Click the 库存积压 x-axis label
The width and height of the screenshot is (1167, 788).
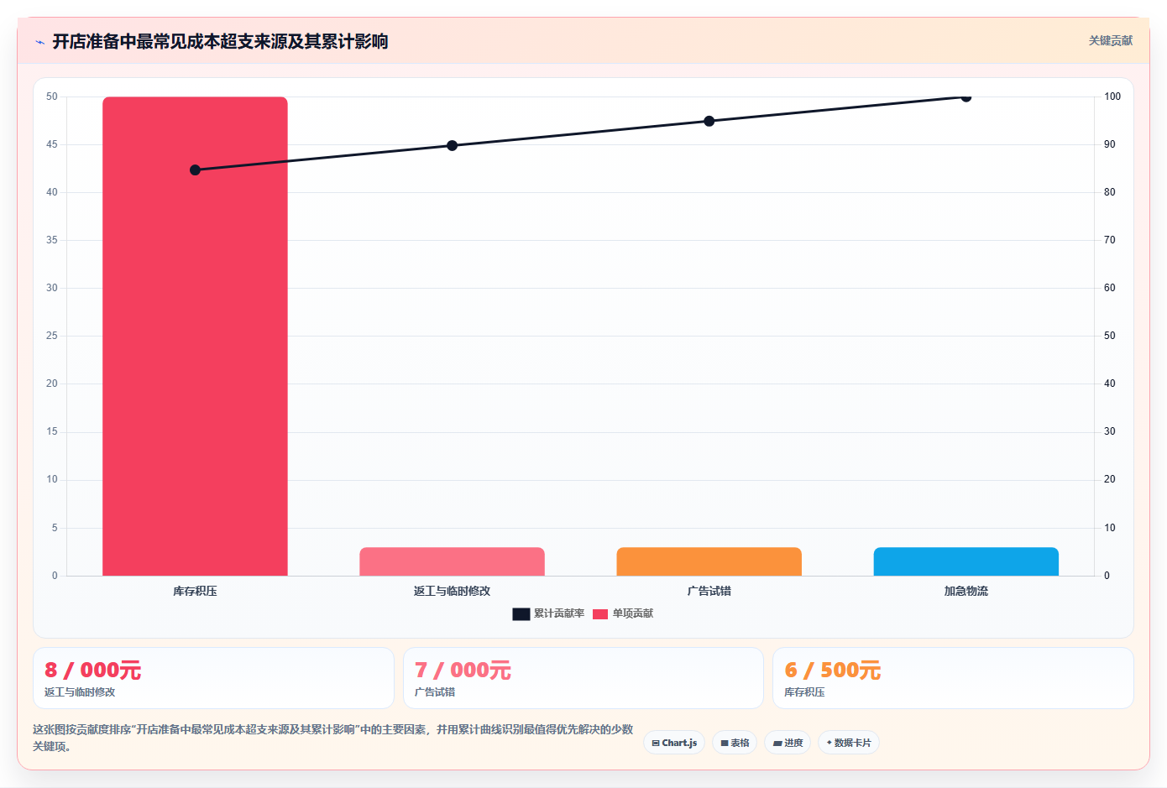[x=195, y=592]
